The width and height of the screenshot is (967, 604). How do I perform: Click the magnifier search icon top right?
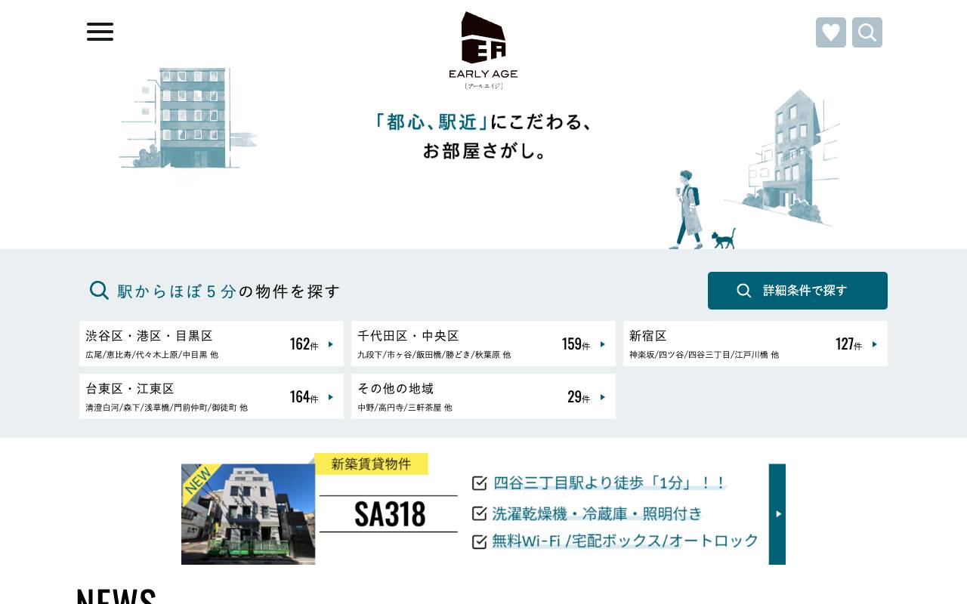pyautogui.click(x=867, y=32)
